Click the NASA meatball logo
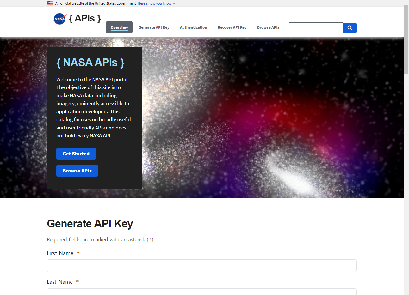The width and height of the screenshot is (409, 295). pos(60,19)
